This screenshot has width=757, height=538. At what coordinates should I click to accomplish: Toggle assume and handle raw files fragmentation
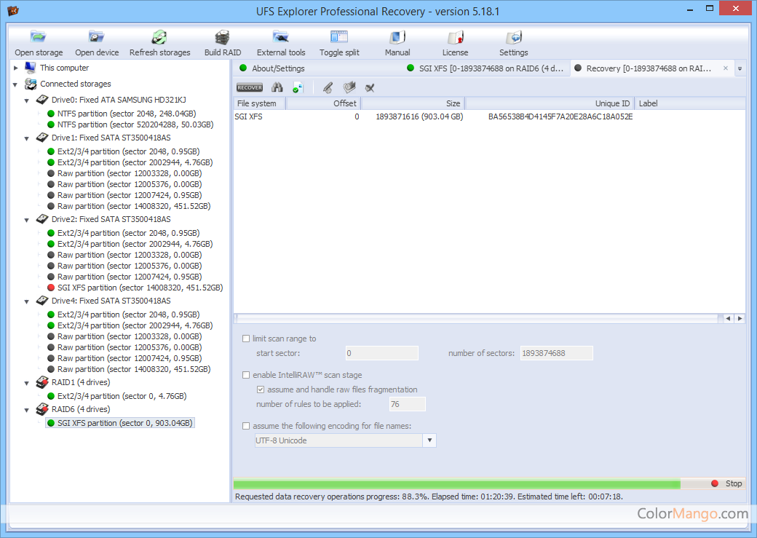tap(261, 389)
